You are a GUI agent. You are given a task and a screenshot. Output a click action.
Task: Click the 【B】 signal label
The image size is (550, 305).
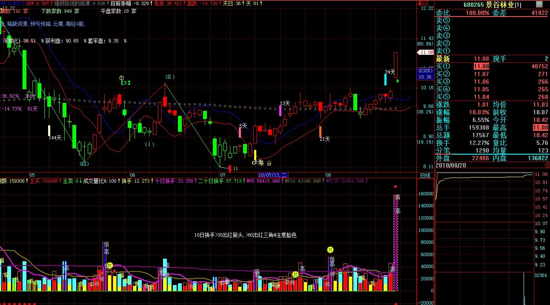coord(125,83)
